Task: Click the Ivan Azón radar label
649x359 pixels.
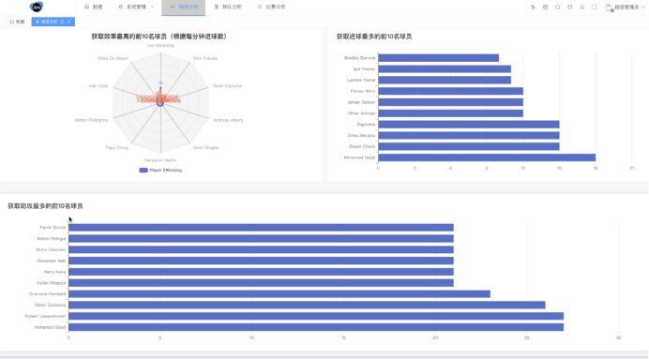Action: 98,86
